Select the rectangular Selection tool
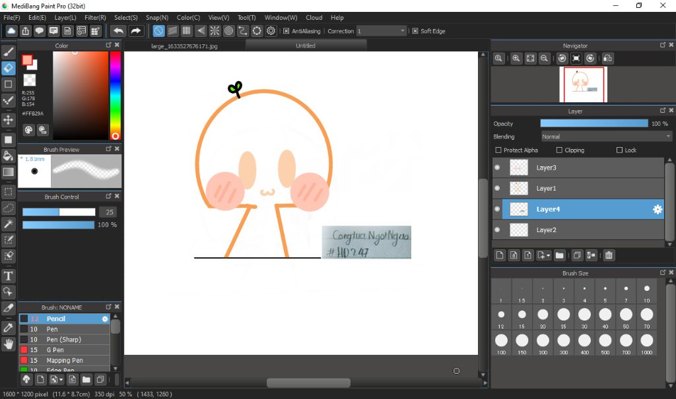This screenshot has height=399, width=676. click(8, 191)
